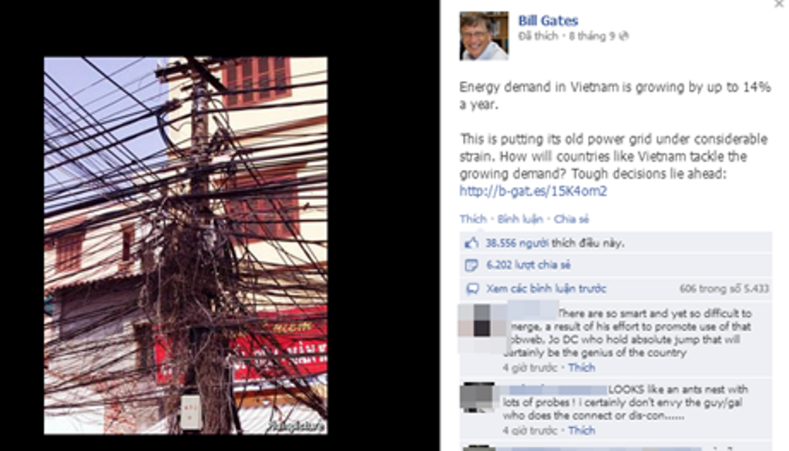Click the speech bubble comments icon
Screen dimensions: 789x451
tap(472, 289)
